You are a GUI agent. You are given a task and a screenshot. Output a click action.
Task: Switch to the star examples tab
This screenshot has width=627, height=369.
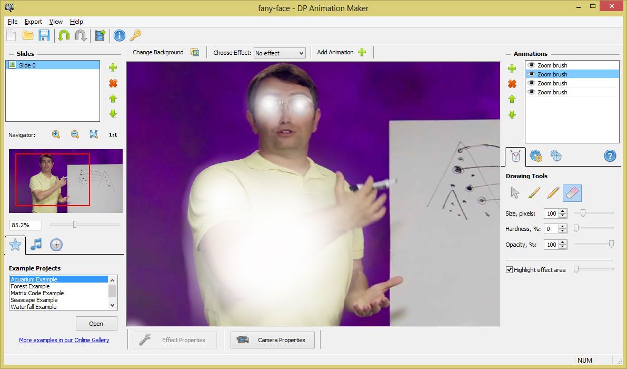tap(15, 244)
